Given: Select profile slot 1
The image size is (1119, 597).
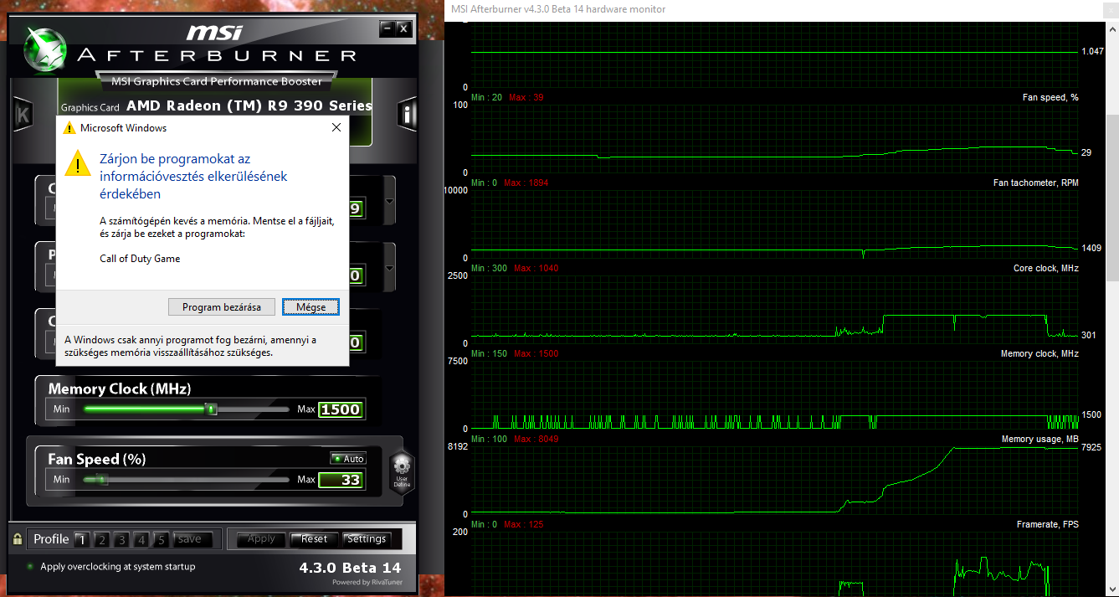Looking at the screenshot, I should pos(81,539).
